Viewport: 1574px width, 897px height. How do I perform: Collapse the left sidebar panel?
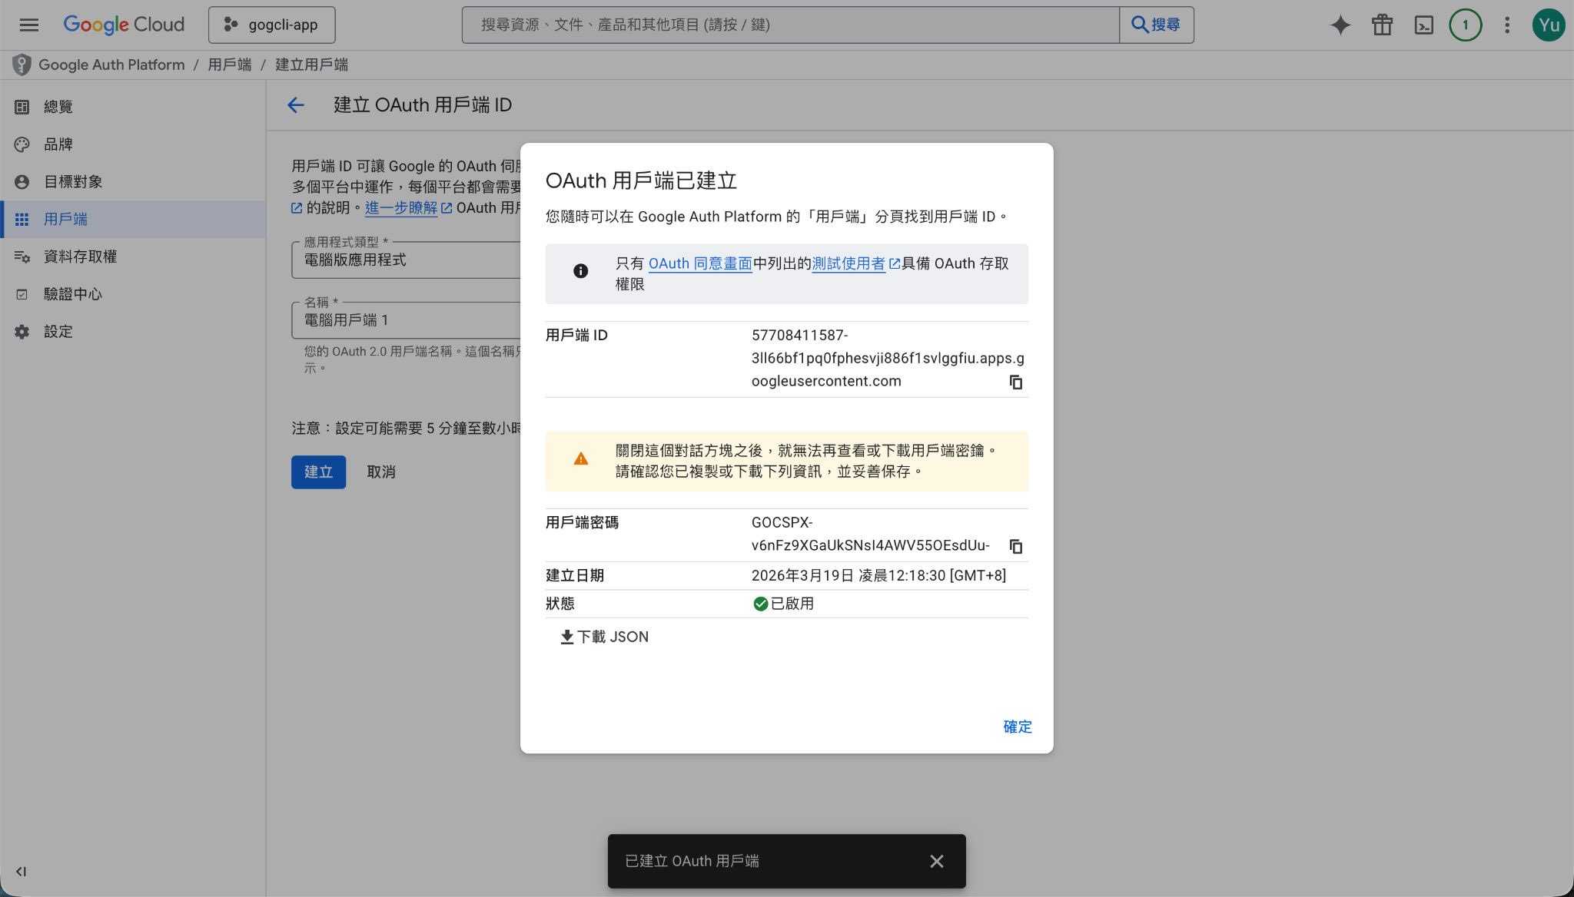(x=21, y=872)
